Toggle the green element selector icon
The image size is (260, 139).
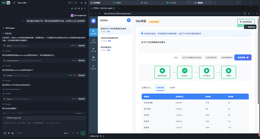tap(245, 14)
